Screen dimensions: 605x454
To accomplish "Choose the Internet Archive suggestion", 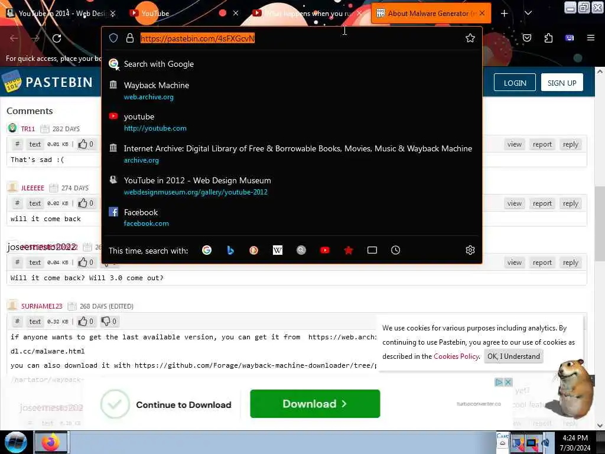I will click(x=292, y=154).
